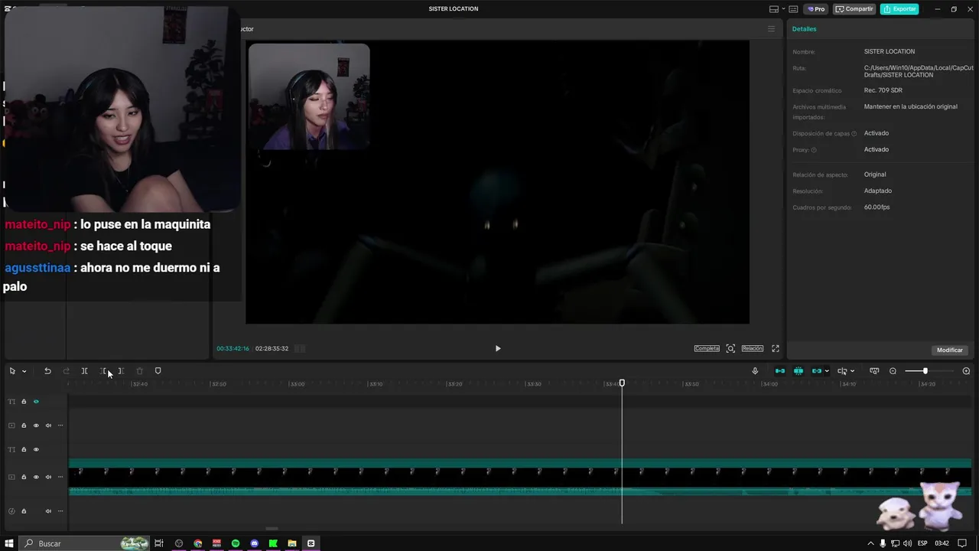Screen dimensions: 979x551
Task: Click the Exportar button
Action: tap(899, 9)
